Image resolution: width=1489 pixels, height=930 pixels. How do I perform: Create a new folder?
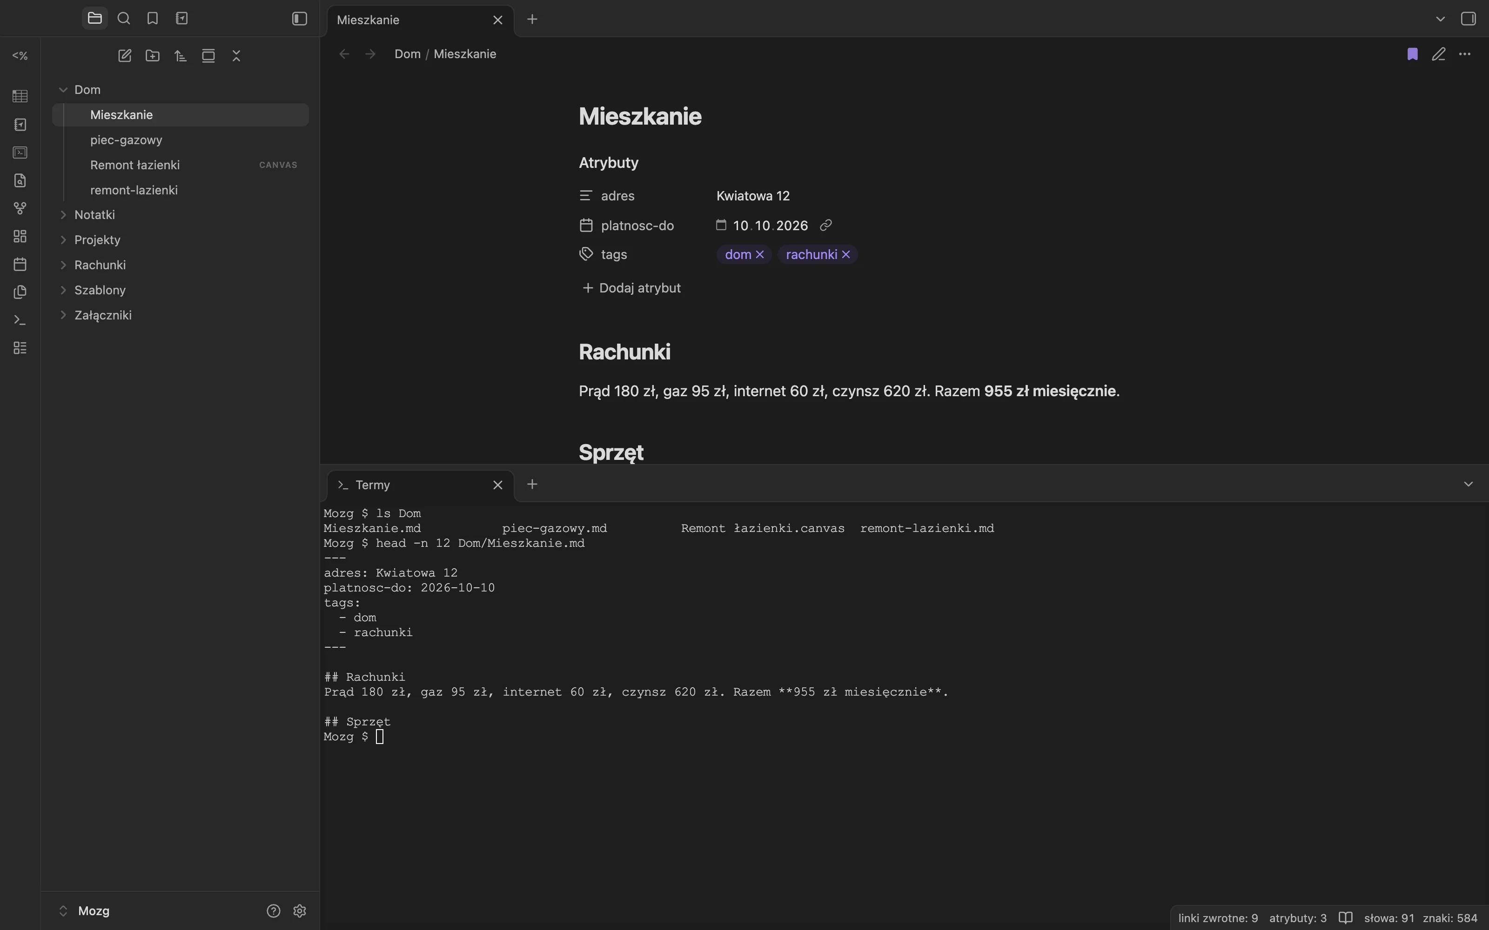[x=153, y=56]
